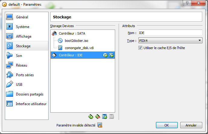Click the Nom text field
The width and height of the screenshot is (208, 134).
pos(170,33)
